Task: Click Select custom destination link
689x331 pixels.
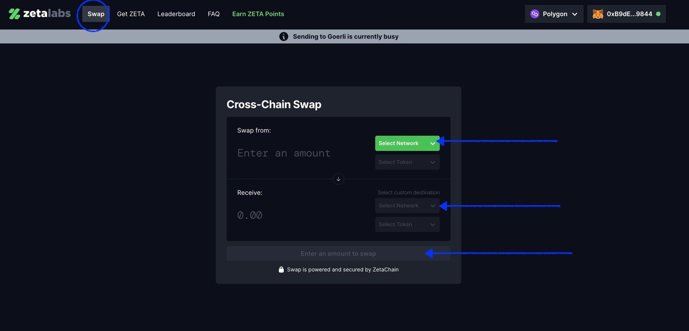Action: point(409,193)
